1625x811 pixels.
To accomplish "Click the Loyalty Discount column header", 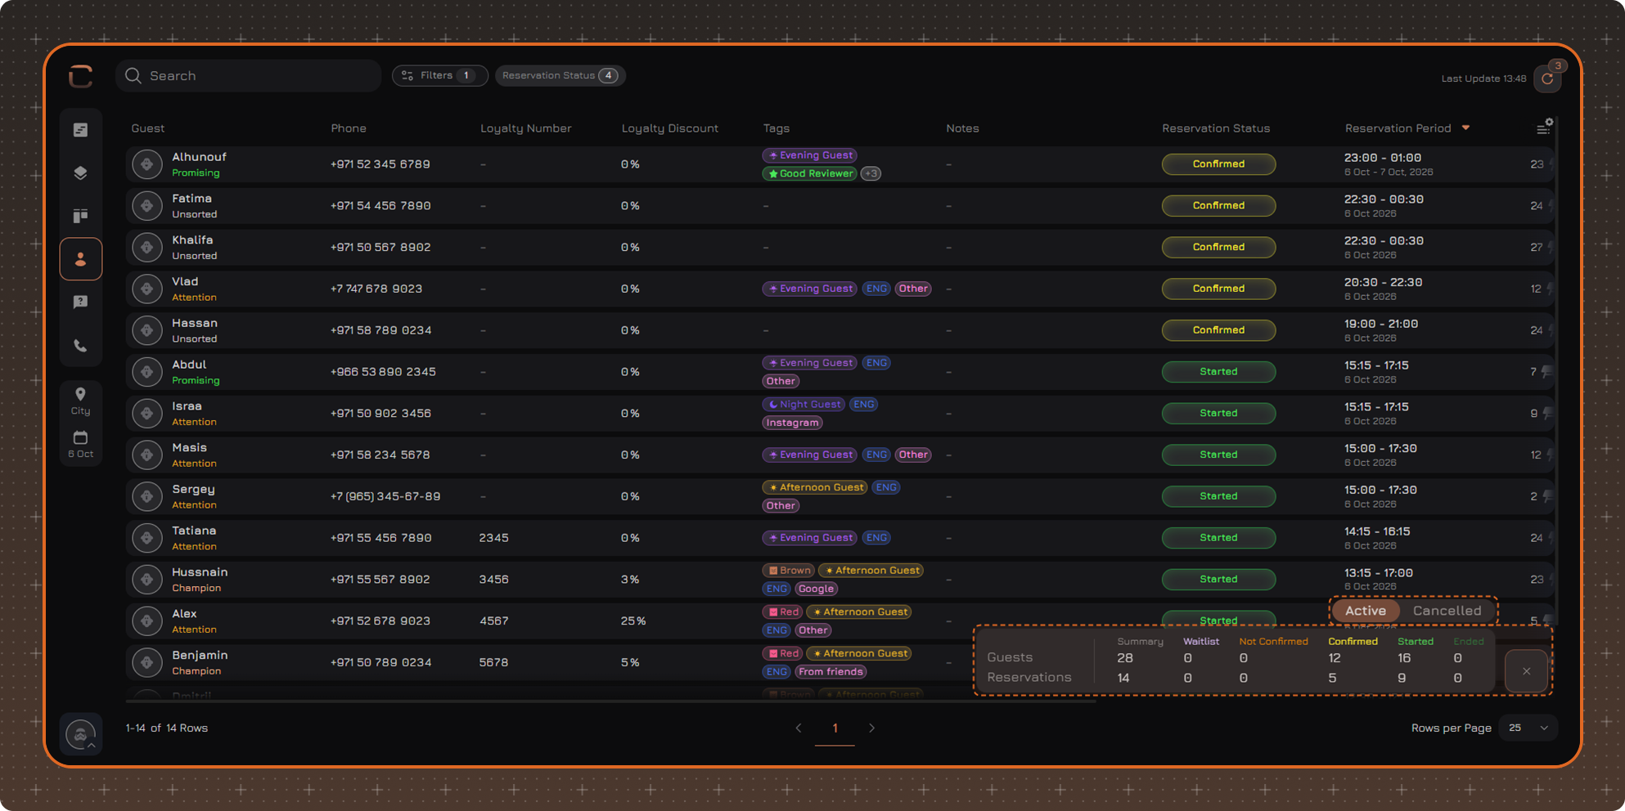I will 669,128.
